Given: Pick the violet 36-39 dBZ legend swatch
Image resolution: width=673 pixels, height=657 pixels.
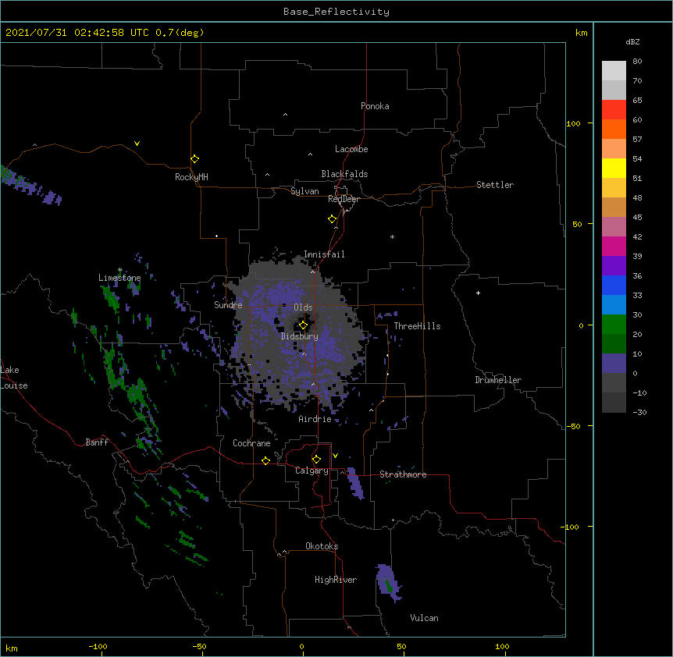Looking at the screenshot, I should pos(614,266).
